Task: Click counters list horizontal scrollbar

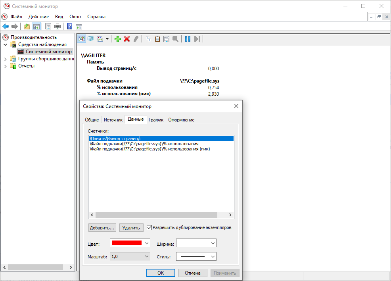Action: [156, 215]
